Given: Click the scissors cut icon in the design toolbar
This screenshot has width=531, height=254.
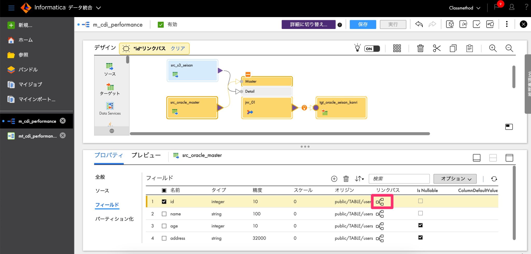Looking at the screenshot, I should 437,48.
